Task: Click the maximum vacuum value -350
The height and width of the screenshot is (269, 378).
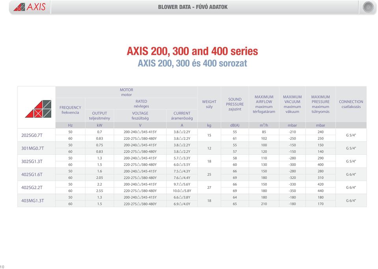Action: pyautogui.click(x=292, y=191)
